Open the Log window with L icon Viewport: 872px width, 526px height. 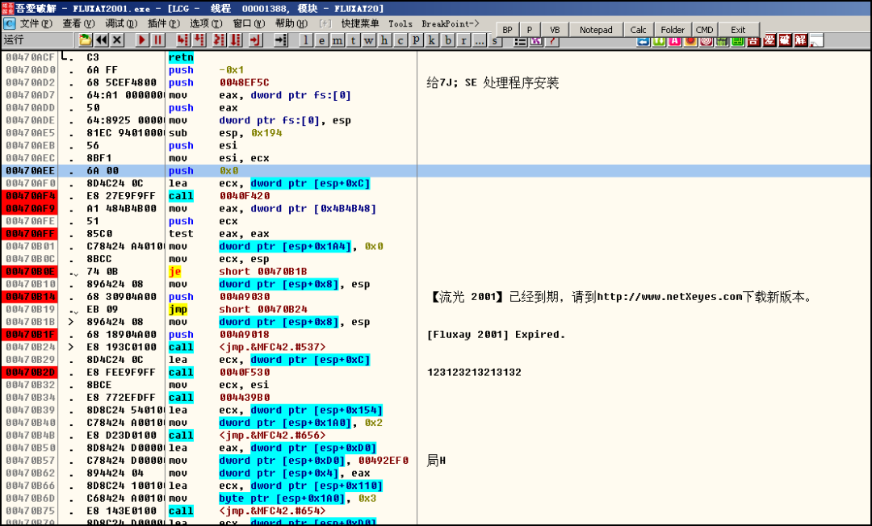point(306,40)
